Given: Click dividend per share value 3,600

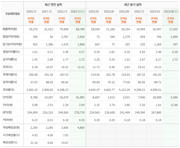Looking at the screenshot, I should pyautogui.click(x=65, y=128).
